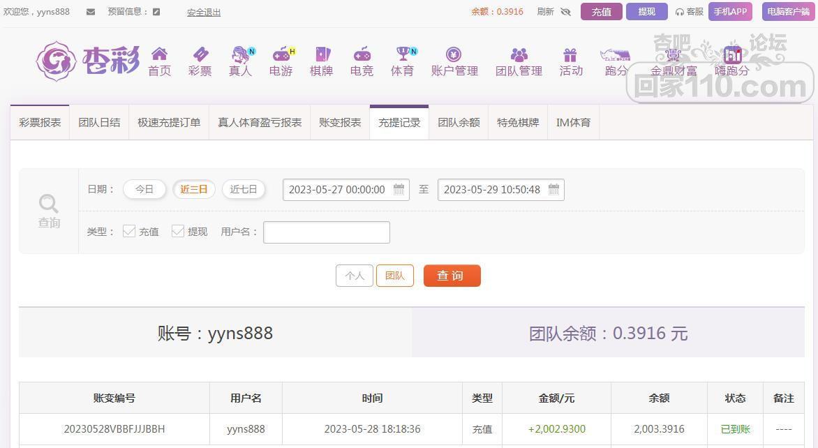Open the mail envelope icon in header
Image resolution: width=818 pixels, height=448 pixels.
coord(91,12)
